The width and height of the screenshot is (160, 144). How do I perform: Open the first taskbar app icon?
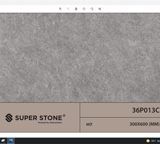3,141
